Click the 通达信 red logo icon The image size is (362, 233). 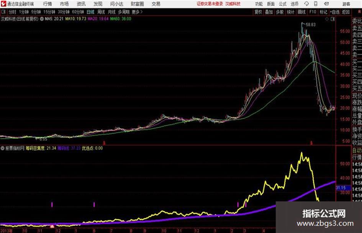point(3,4)
